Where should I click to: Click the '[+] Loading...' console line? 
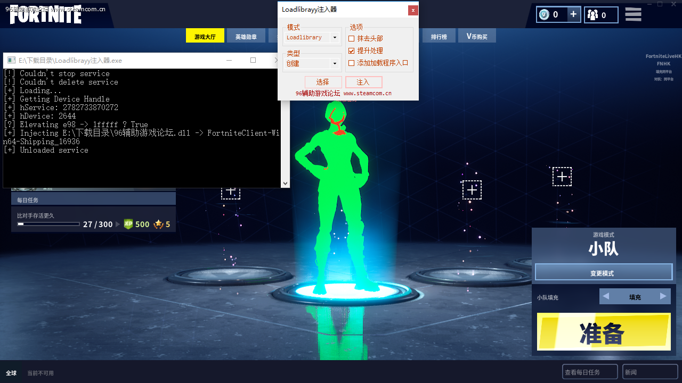[x=33, y=90]
